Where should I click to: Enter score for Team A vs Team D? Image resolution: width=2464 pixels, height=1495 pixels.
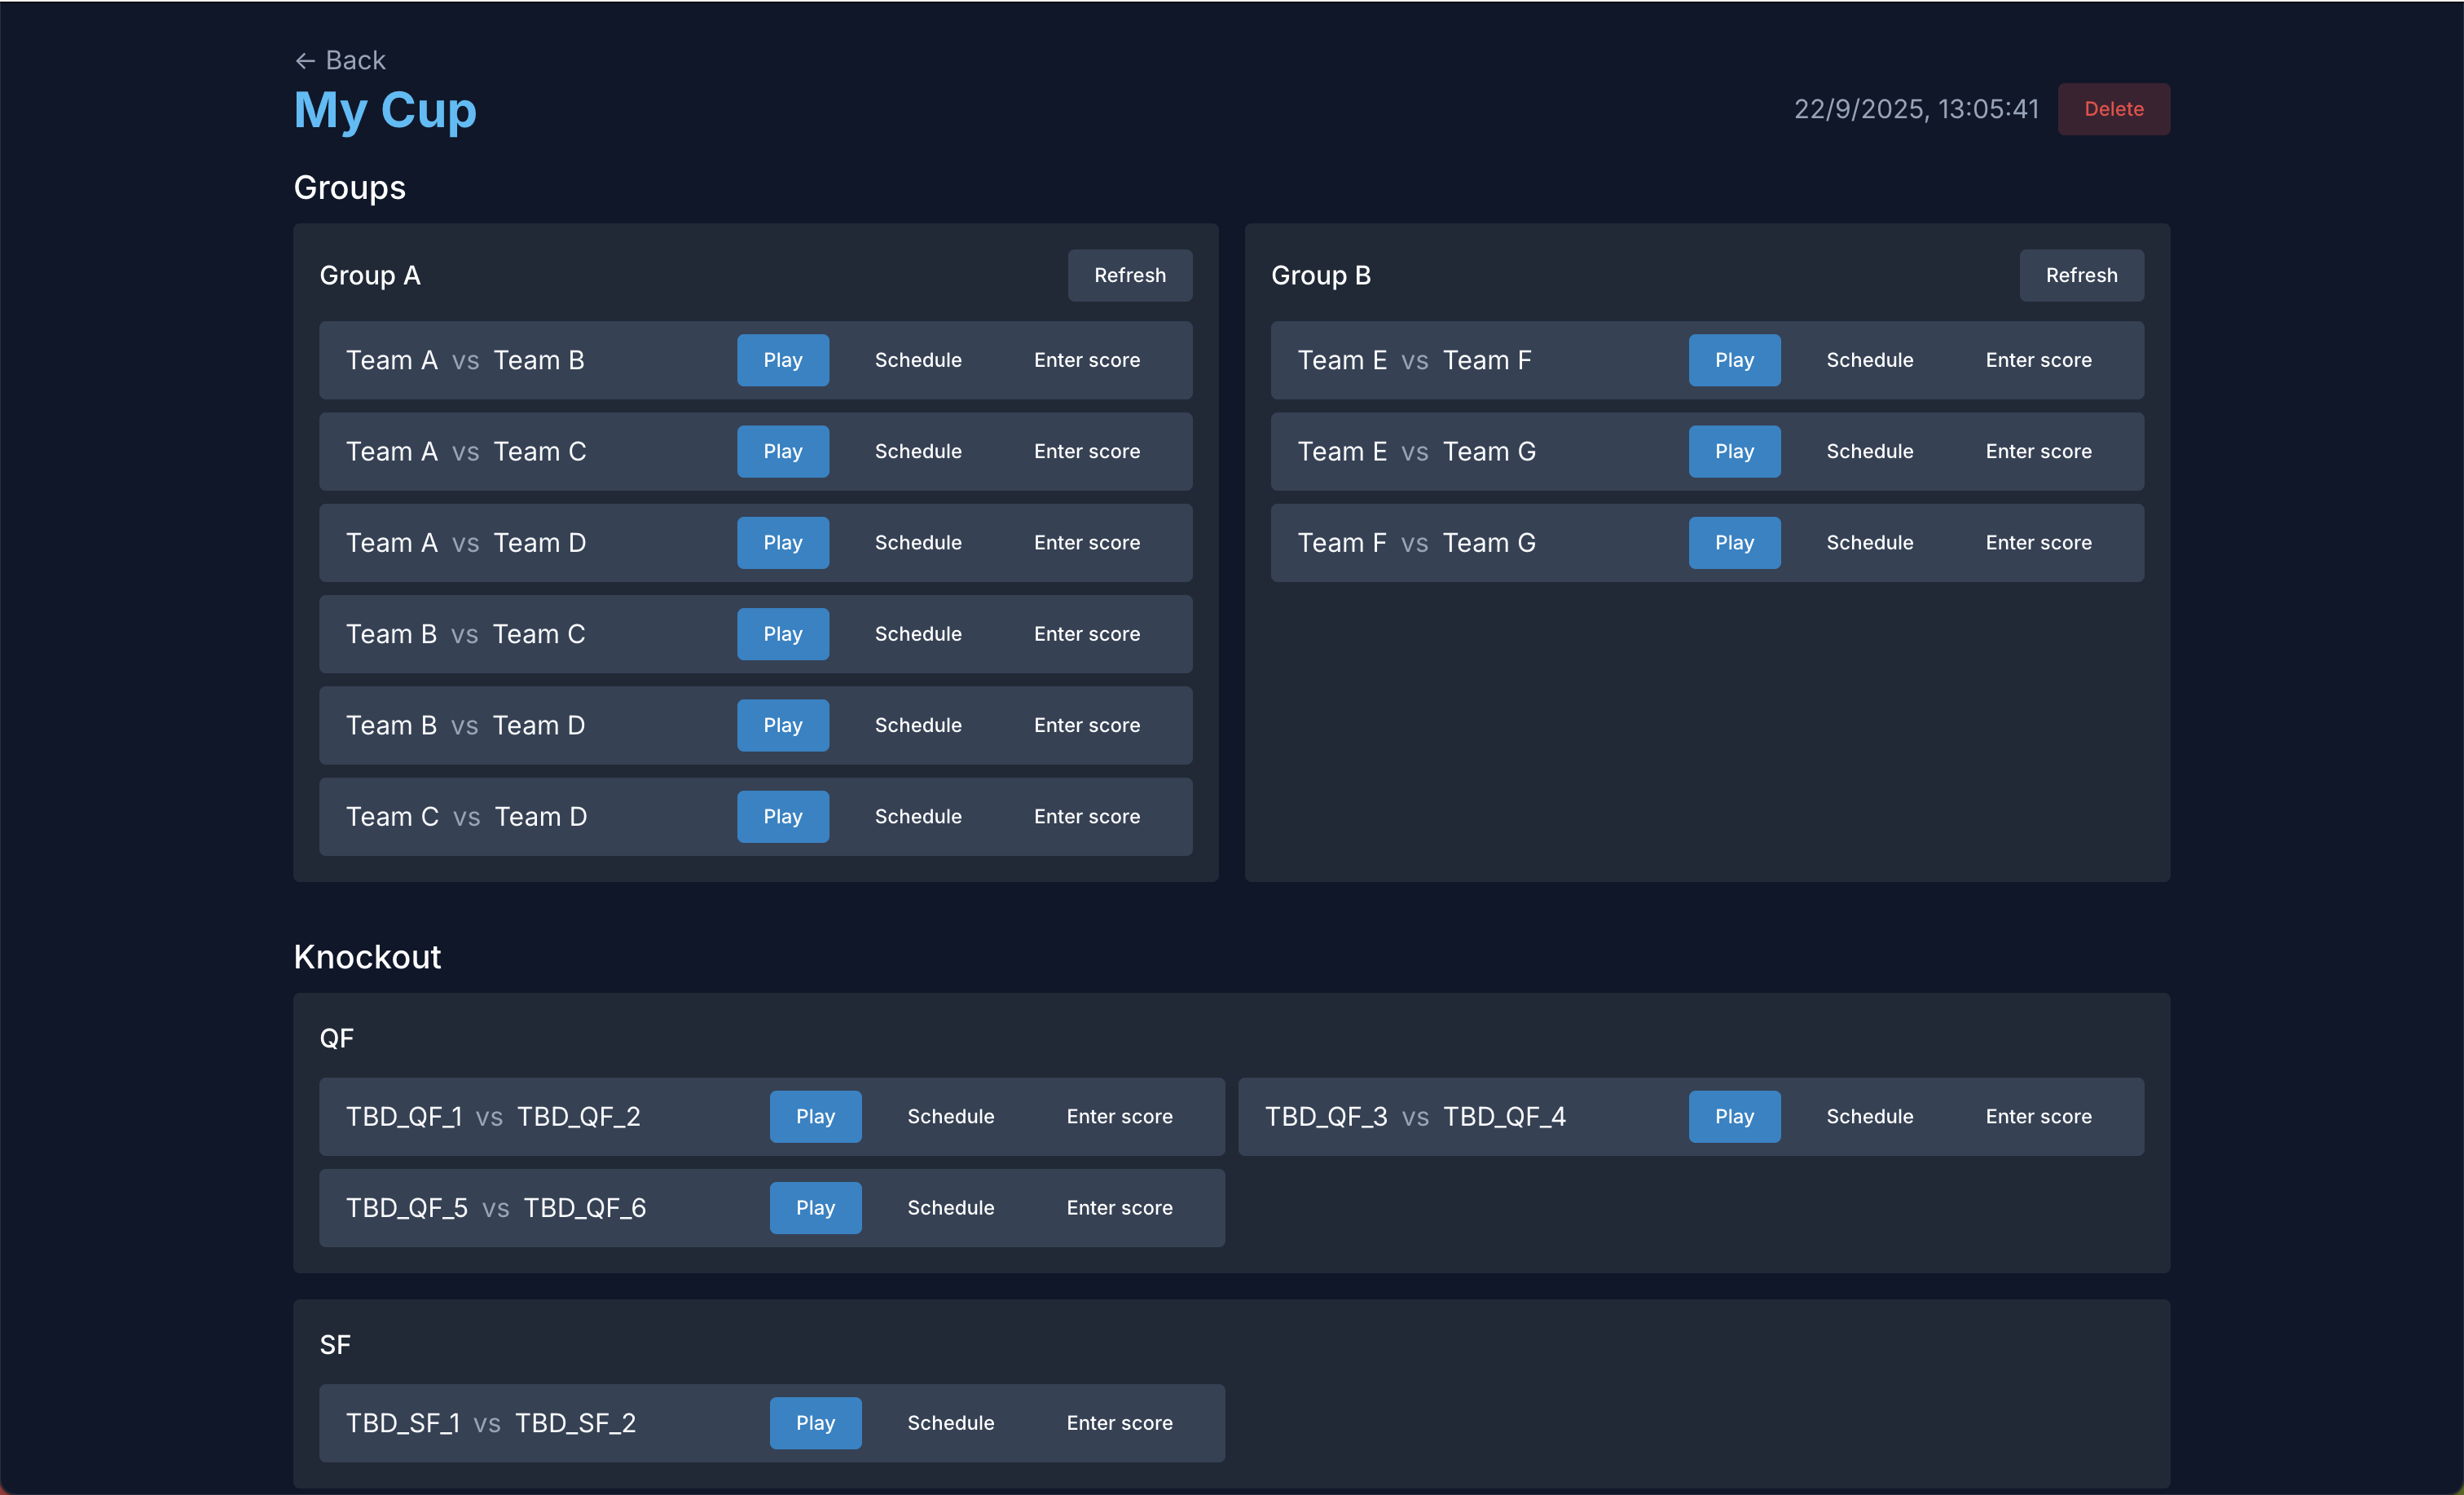point(1086,542)
